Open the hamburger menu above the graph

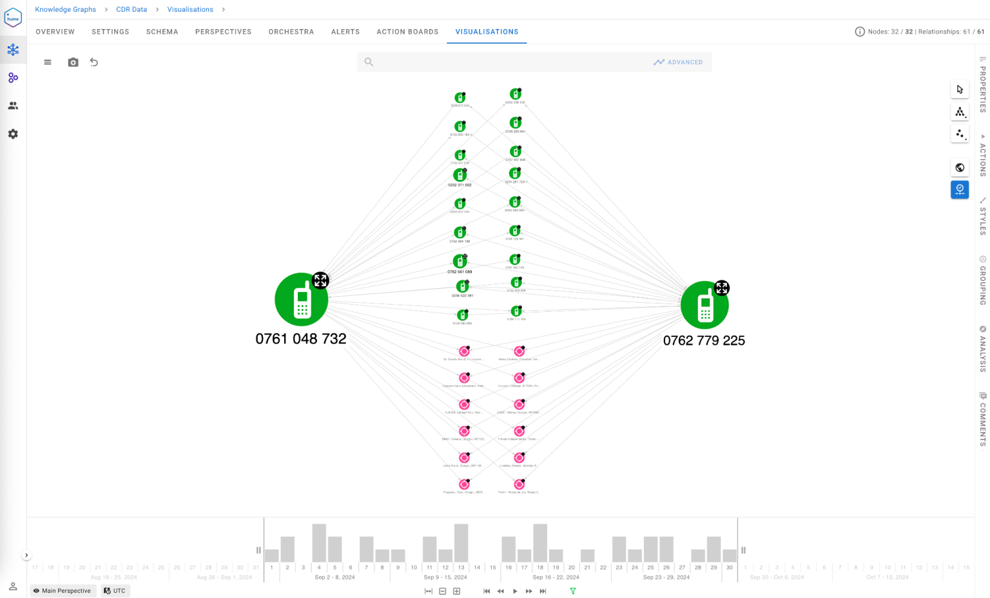48,62
